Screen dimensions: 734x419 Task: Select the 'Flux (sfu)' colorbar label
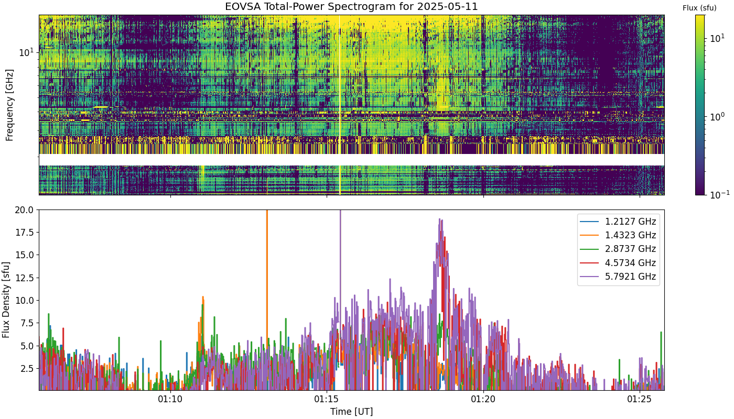(x=699, y=8)
